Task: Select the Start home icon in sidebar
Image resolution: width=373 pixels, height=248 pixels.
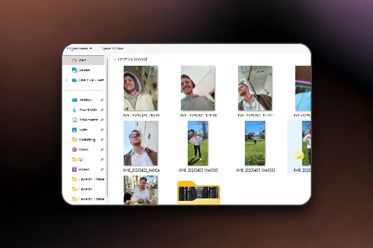Action: pos(75,60)
